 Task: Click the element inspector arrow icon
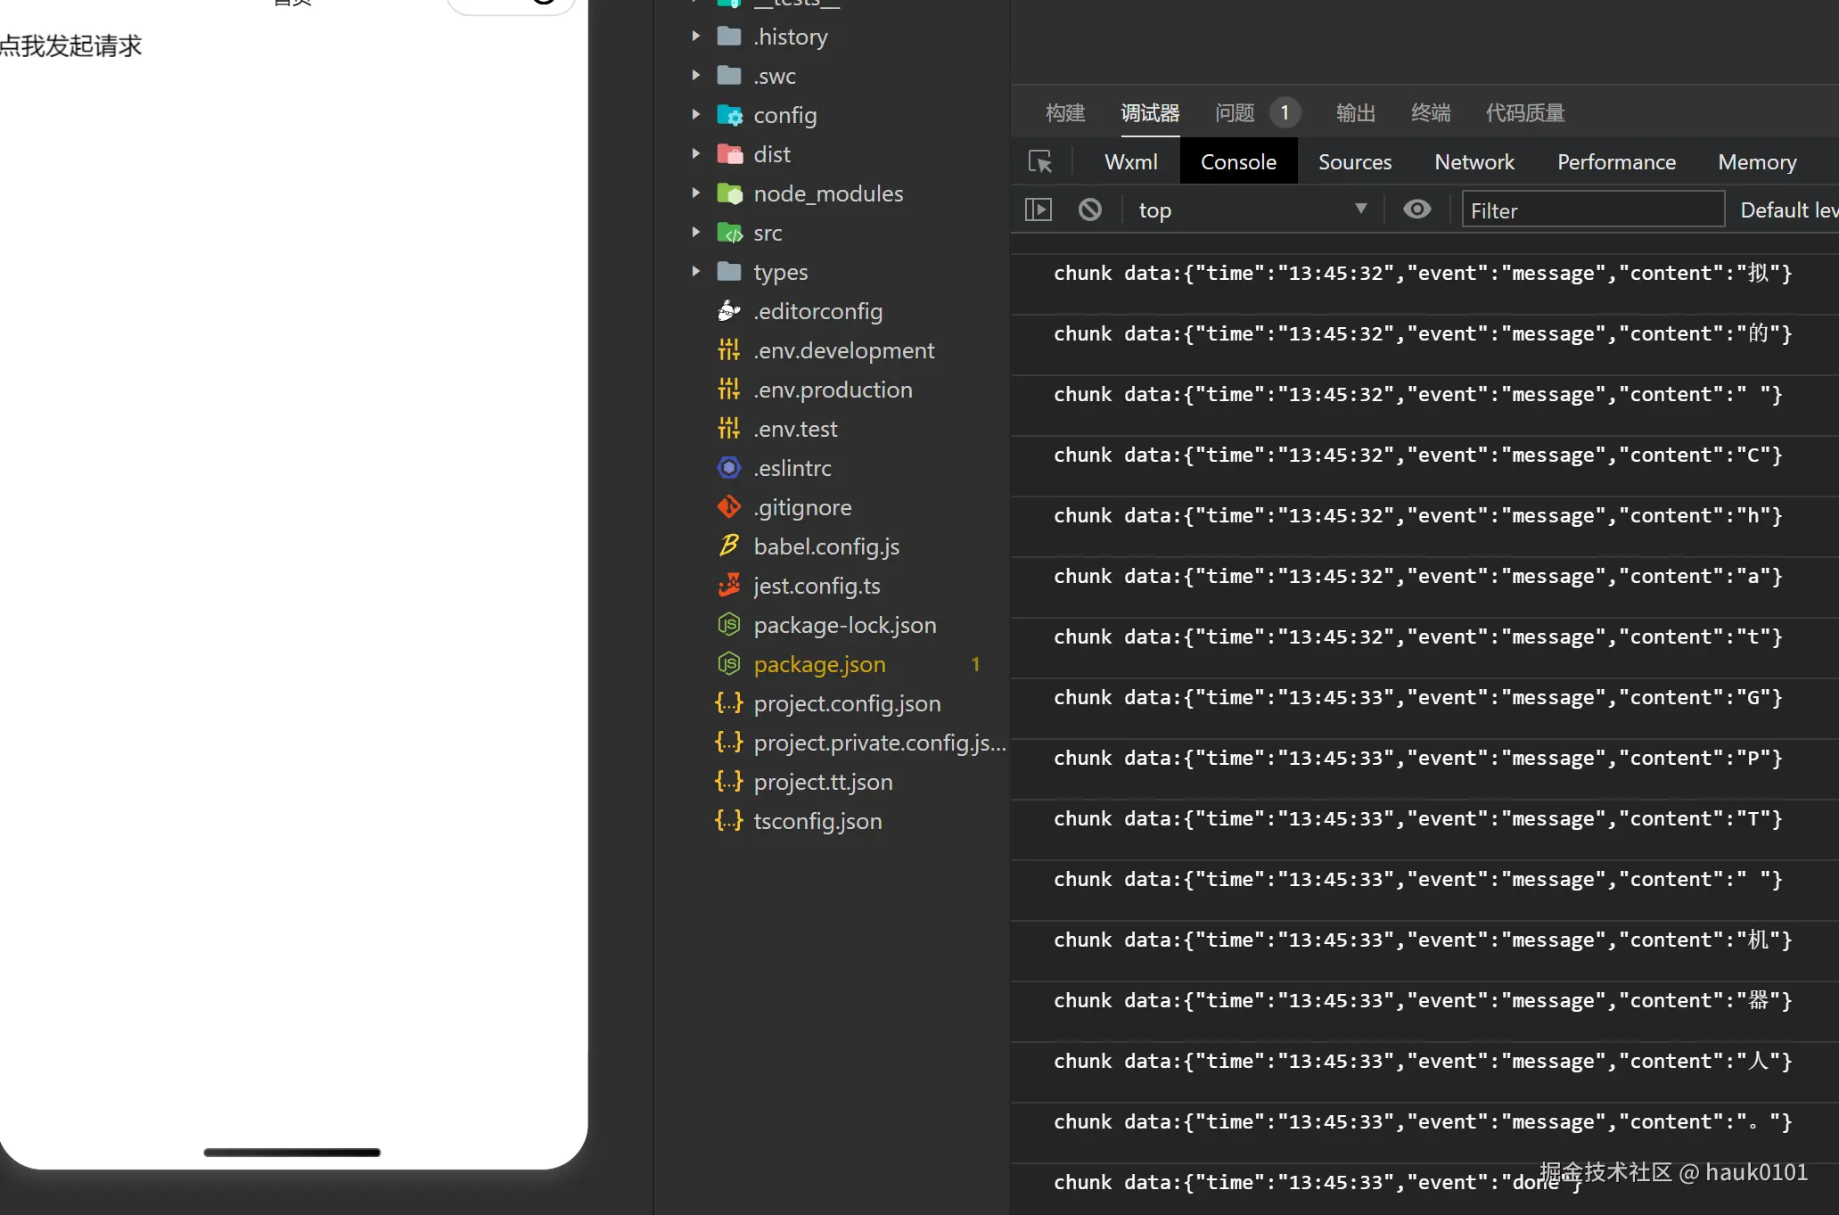click(1039, 161)
